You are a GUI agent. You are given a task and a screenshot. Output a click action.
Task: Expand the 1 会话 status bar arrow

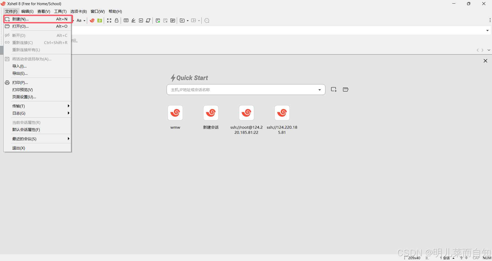(453, 258)
